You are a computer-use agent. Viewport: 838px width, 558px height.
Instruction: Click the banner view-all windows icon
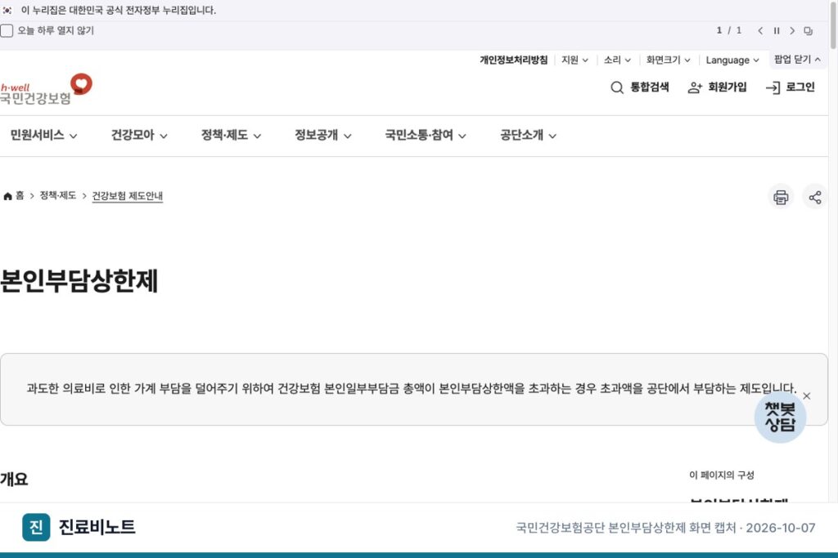(808, 31)
